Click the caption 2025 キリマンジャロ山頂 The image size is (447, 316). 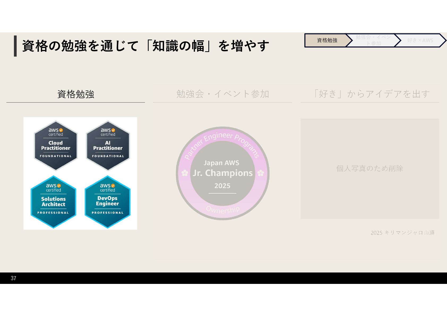(x=402, y=233)
